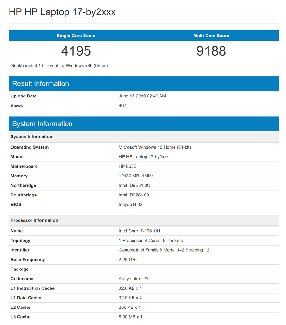The width and height of the screenshot is (286, 325).
Task: Select the BIOS value Insyde B.02
Action: coord(131,204)
